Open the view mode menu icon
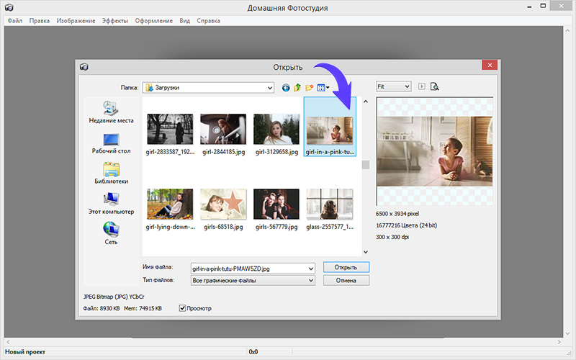This screenshot has height=360, width=576. click(x=322, y=88)
